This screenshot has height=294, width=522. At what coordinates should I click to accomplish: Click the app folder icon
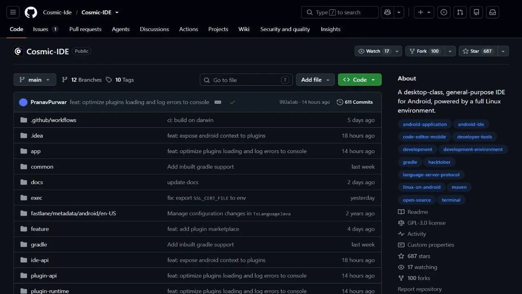click(x=24, y=151)
